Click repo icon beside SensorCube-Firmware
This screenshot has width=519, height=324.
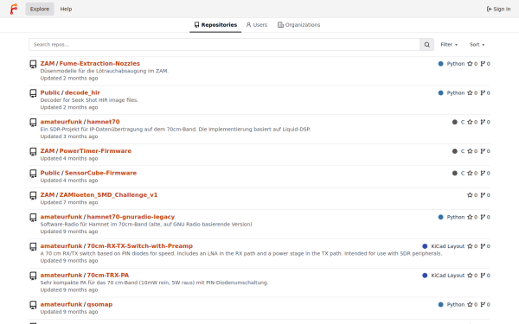(x=33, y=174)
